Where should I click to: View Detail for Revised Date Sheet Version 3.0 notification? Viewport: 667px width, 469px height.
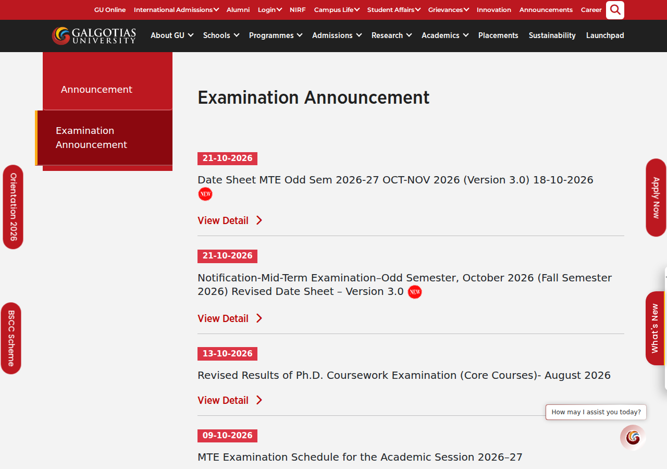230,318
